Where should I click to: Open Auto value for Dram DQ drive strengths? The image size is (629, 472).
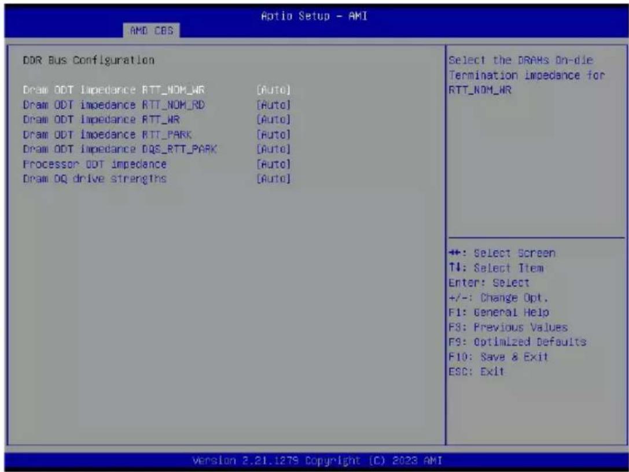(x=273, y=179)
